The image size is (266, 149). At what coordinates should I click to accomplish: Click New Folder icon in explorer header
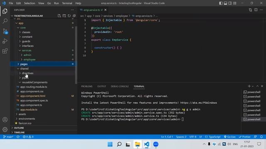pos(64,16)
